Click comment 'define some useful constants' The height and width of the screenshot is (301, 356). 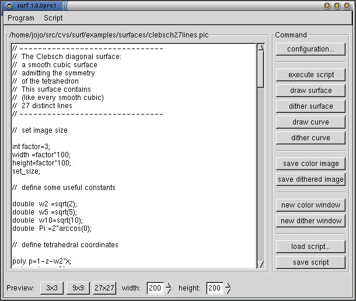(x=68, y=188)
